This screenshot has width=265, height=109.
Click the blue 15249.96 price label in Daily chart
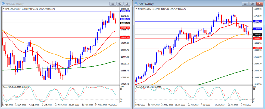[258, 29]
